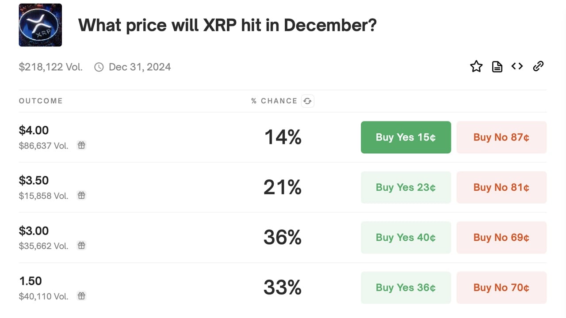Buy No at 87¢ for $4.00 outcome
566x318 pixels.
point(501,137)
